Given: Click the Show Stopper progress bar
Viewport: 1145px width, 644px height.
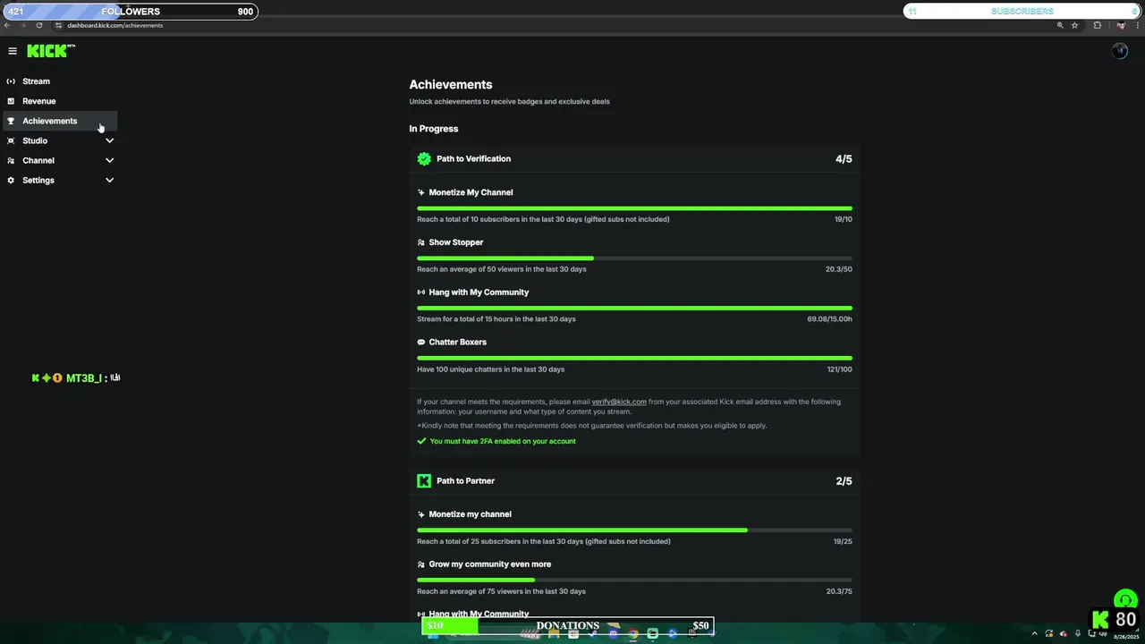Looking at the screenshot, I should click(634, 258).
